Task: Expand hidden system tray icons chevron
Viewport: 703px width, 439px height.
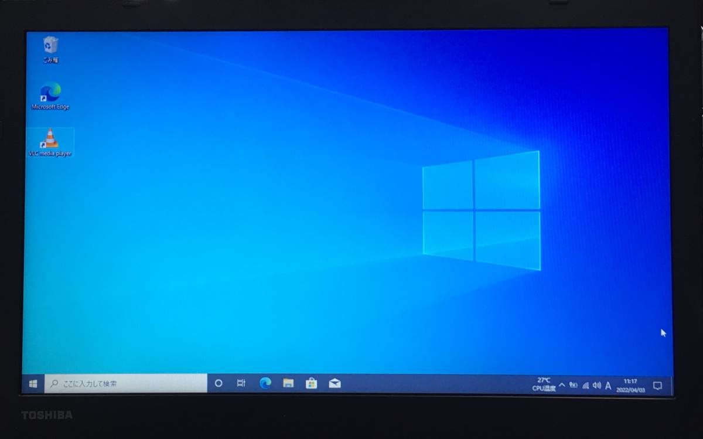Action: coord(562,385)
